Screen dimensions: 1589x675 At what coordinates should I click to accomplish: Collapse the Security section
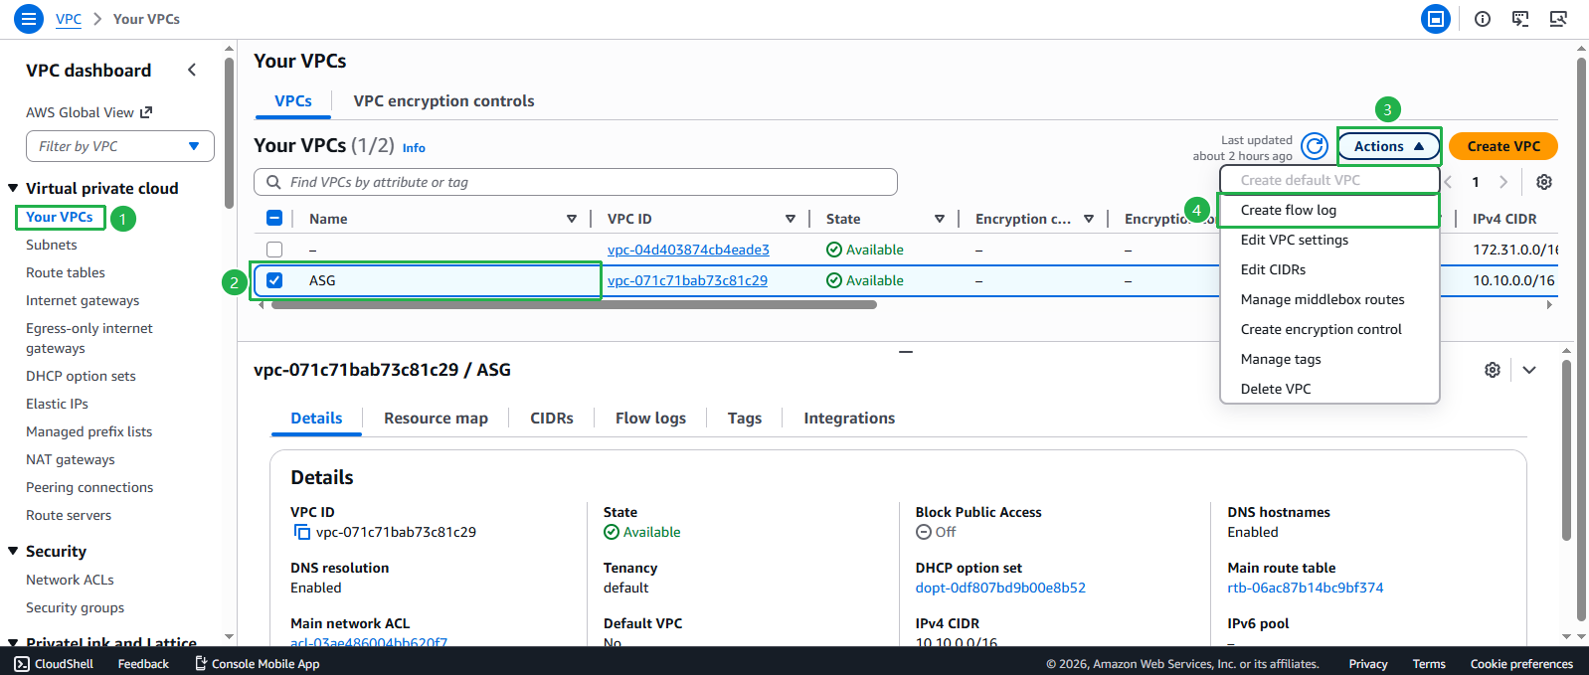click(x=13, y=551)
